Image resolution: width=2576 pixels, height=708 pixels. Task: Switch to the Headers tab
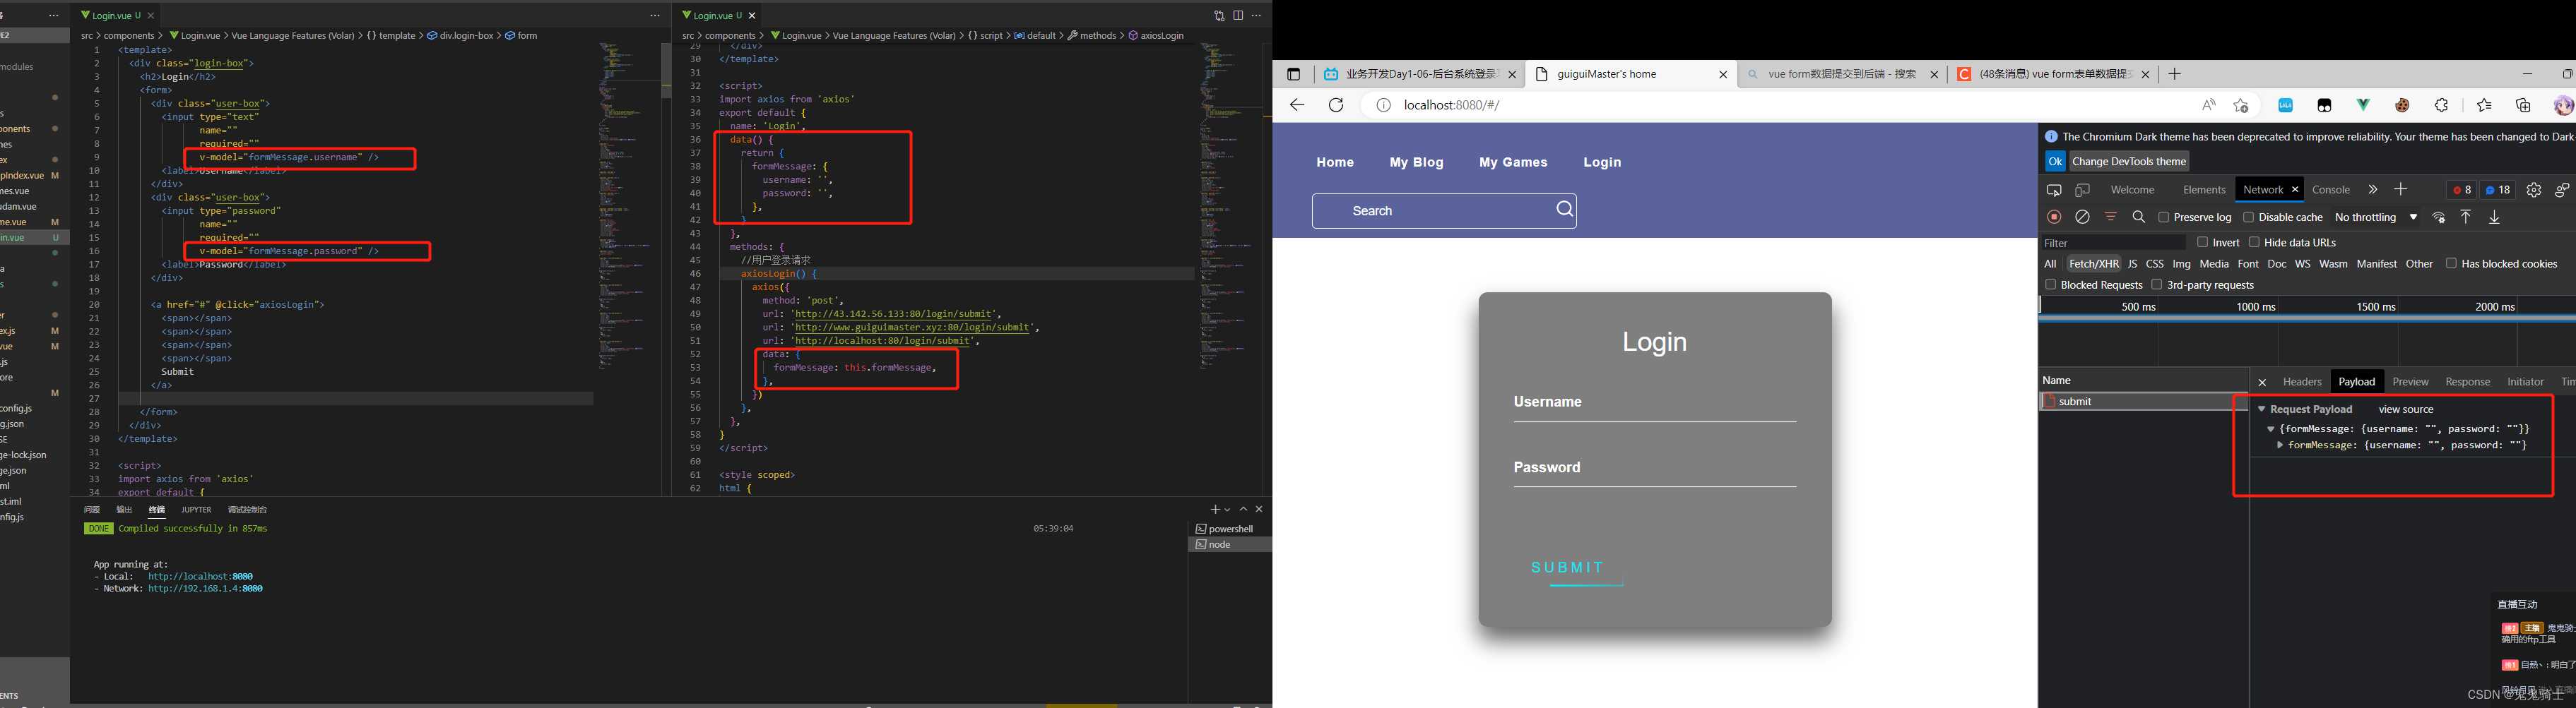(x=2302, y=381)
